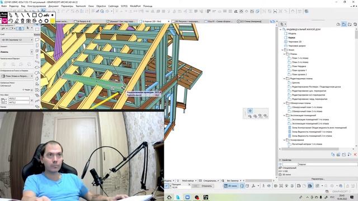The height and width of the screenshot is (201, 358).
Task: Select the eraser tool in overlay
Action: coord(17,21)
